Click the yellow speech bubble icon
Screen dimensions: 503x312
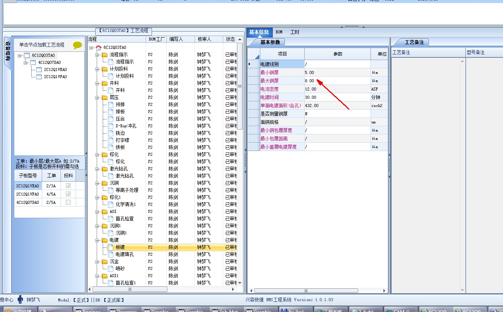point(78,45)
